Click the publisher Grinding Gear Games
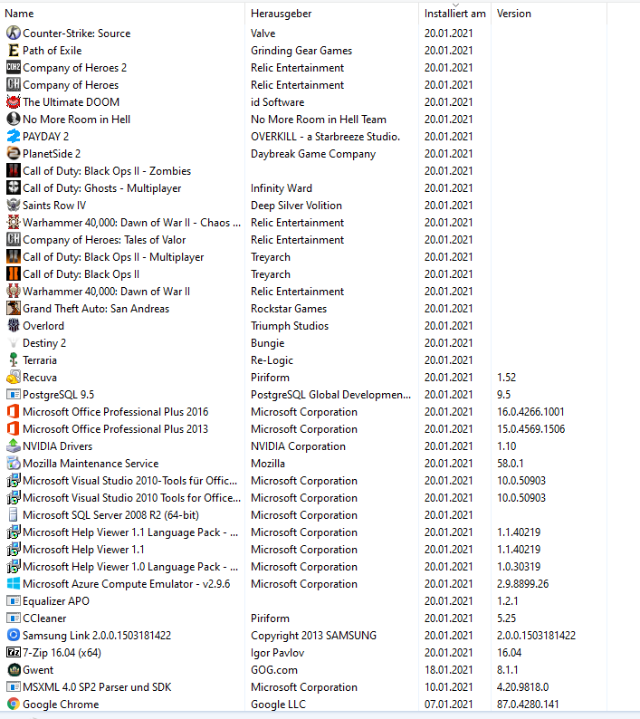 301,51
